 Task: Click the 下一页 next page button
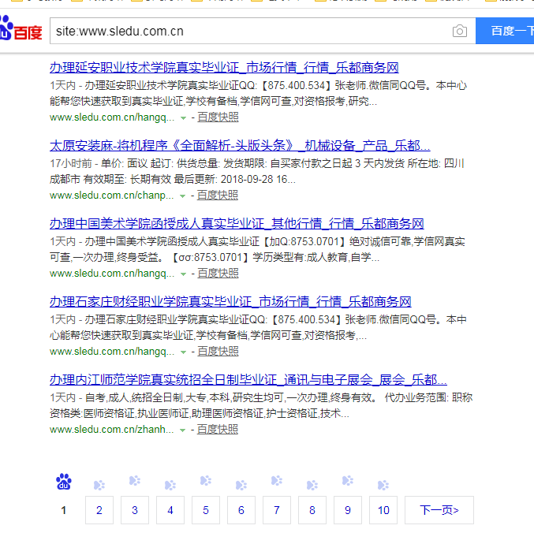439,510
